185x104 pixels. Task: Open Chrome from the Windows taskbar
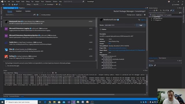click(x=50, y=102)
